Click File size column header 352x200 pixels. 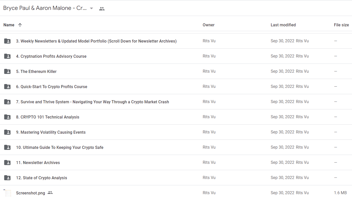341,25
